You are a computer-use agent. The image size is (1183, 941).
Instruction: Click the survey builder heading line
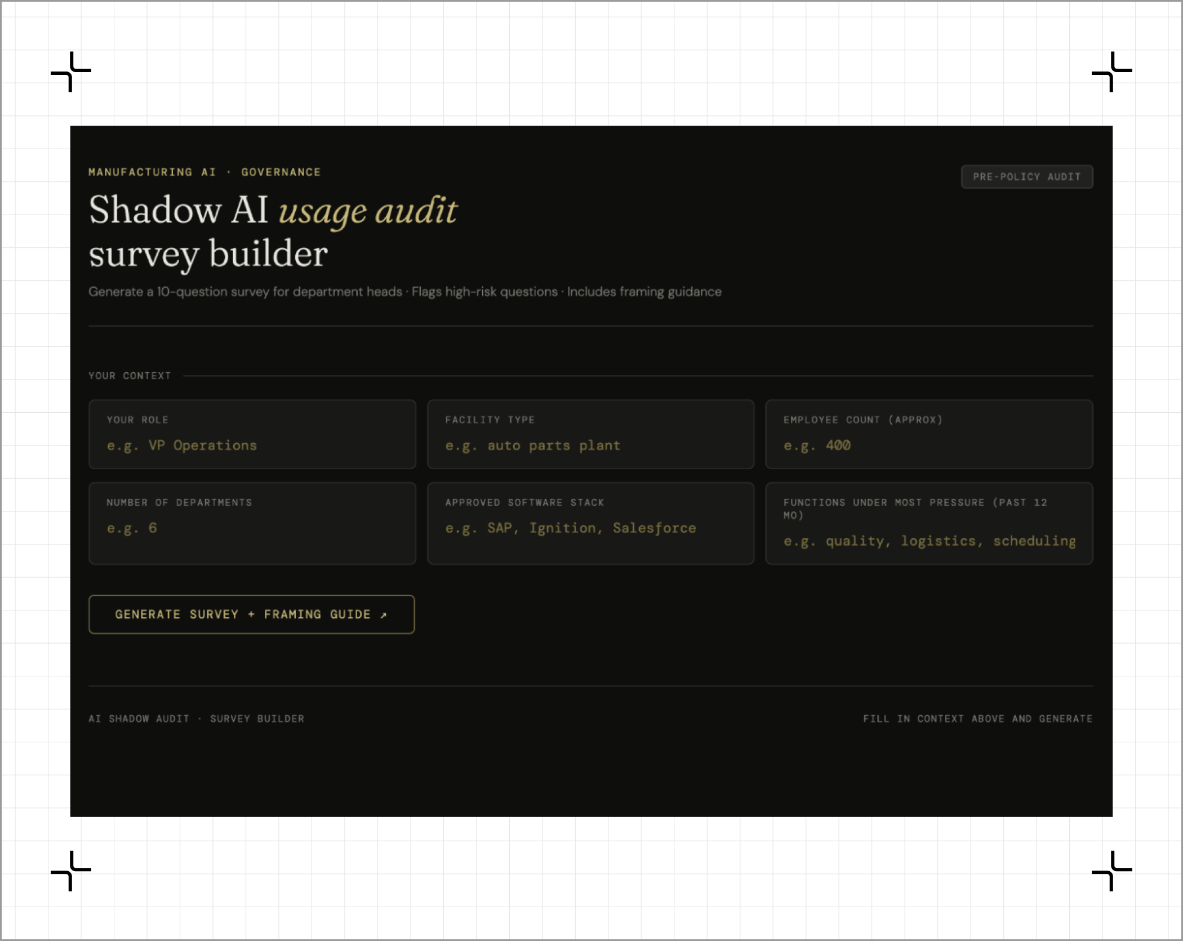coord(208,254)
